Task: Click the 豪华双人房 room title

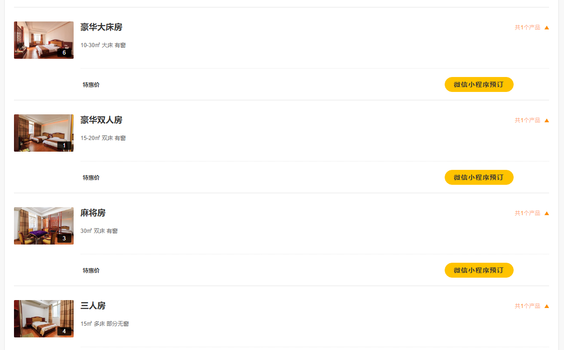Action: pos(101,120)
